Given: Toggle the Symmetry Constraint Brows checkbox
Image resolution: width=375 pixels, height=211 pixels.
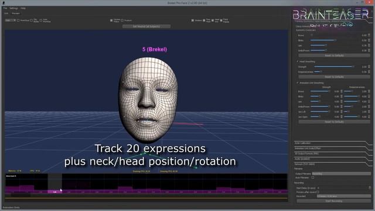Looking at the screenshot, I should tap(312, 35).
